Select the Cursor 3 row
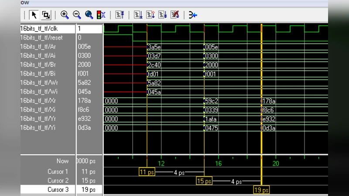 coord(58,189)
